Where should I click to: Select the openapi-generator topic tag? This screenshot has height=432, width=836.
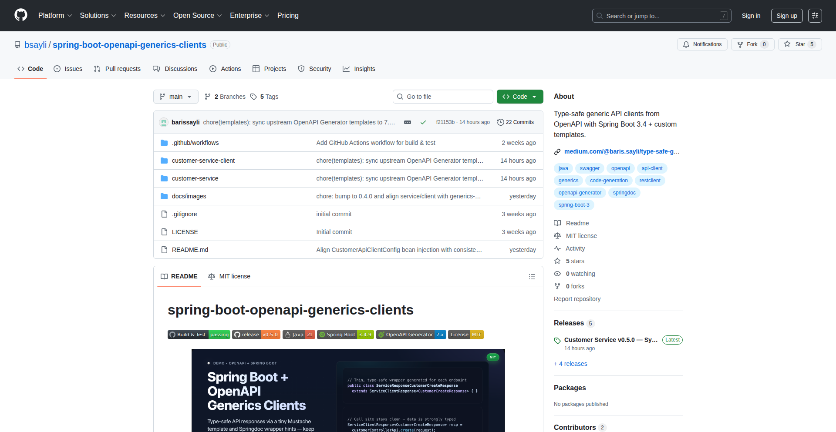tap(580, 193)
